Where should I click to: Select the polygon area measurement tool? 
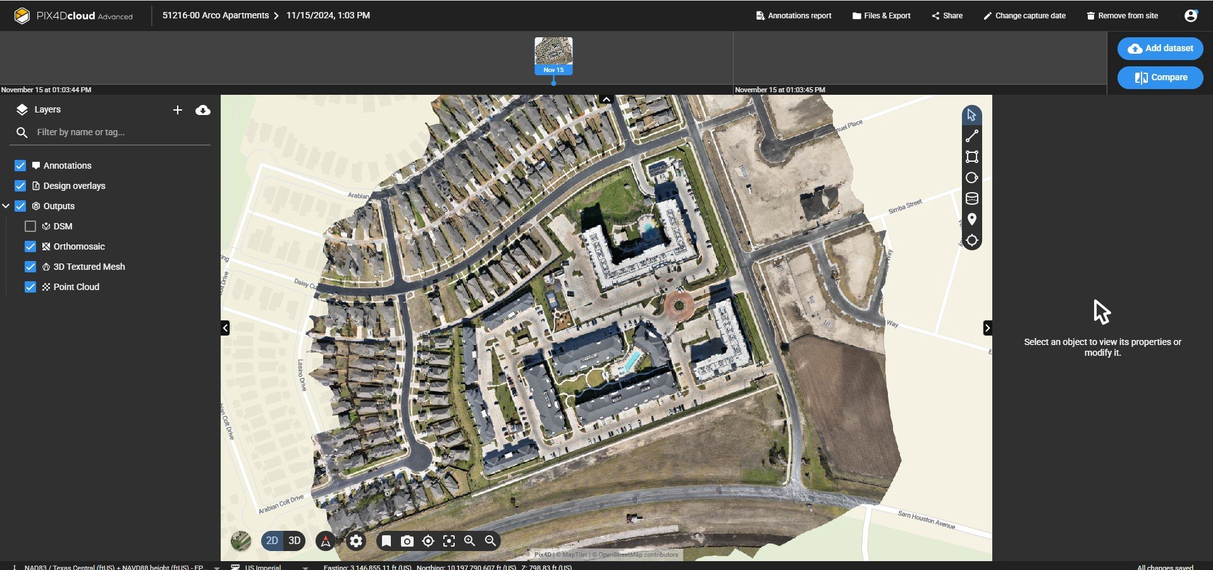[971, 157]
